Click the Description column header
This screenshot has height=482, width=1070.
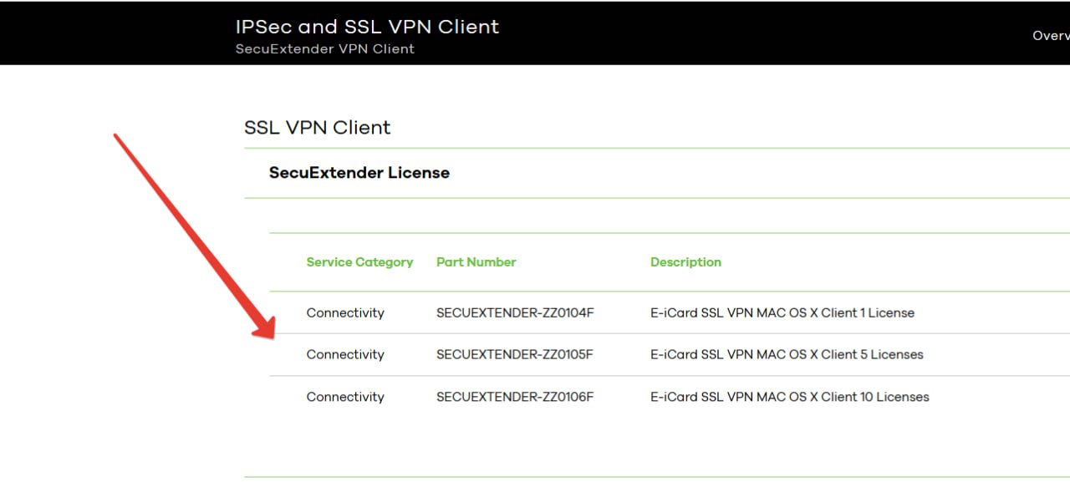pos(685,262)
